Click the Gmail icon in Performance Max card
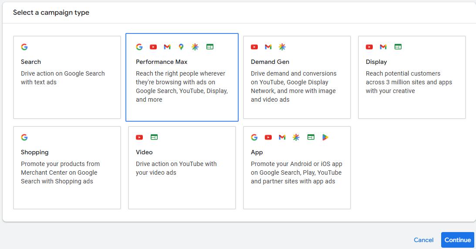Screen dimensions: 476x249 coord(167,47)
